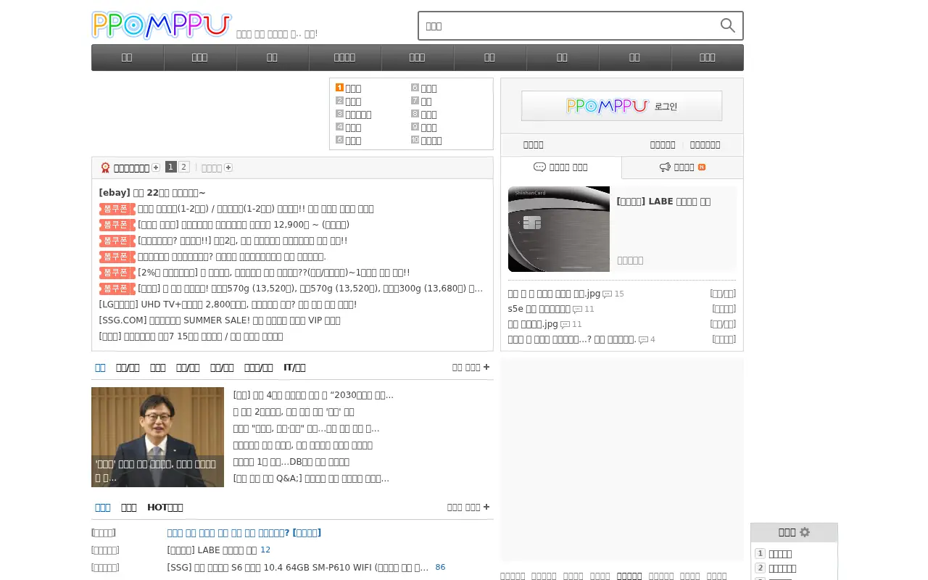Select page 2 of the ribbon deals list
This screenshot has width=928, height=580.
pos(184,167)
